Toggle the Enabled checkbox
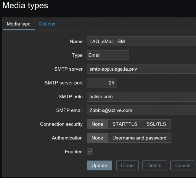 click(90, 151)
